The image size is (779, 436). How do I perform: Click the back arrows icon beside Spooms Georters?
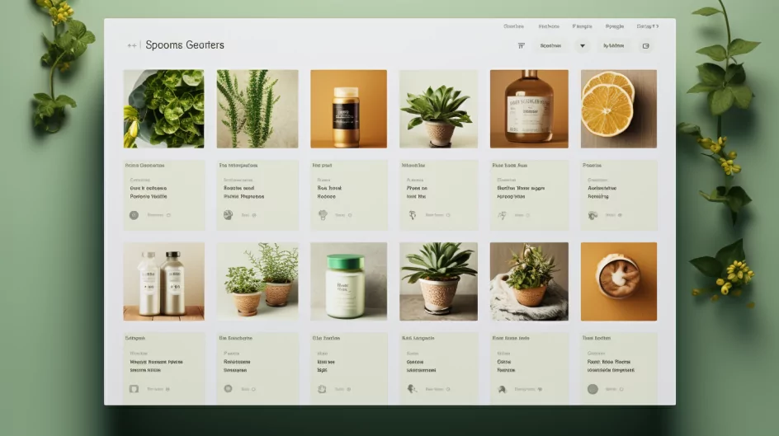tap(132, 45)
